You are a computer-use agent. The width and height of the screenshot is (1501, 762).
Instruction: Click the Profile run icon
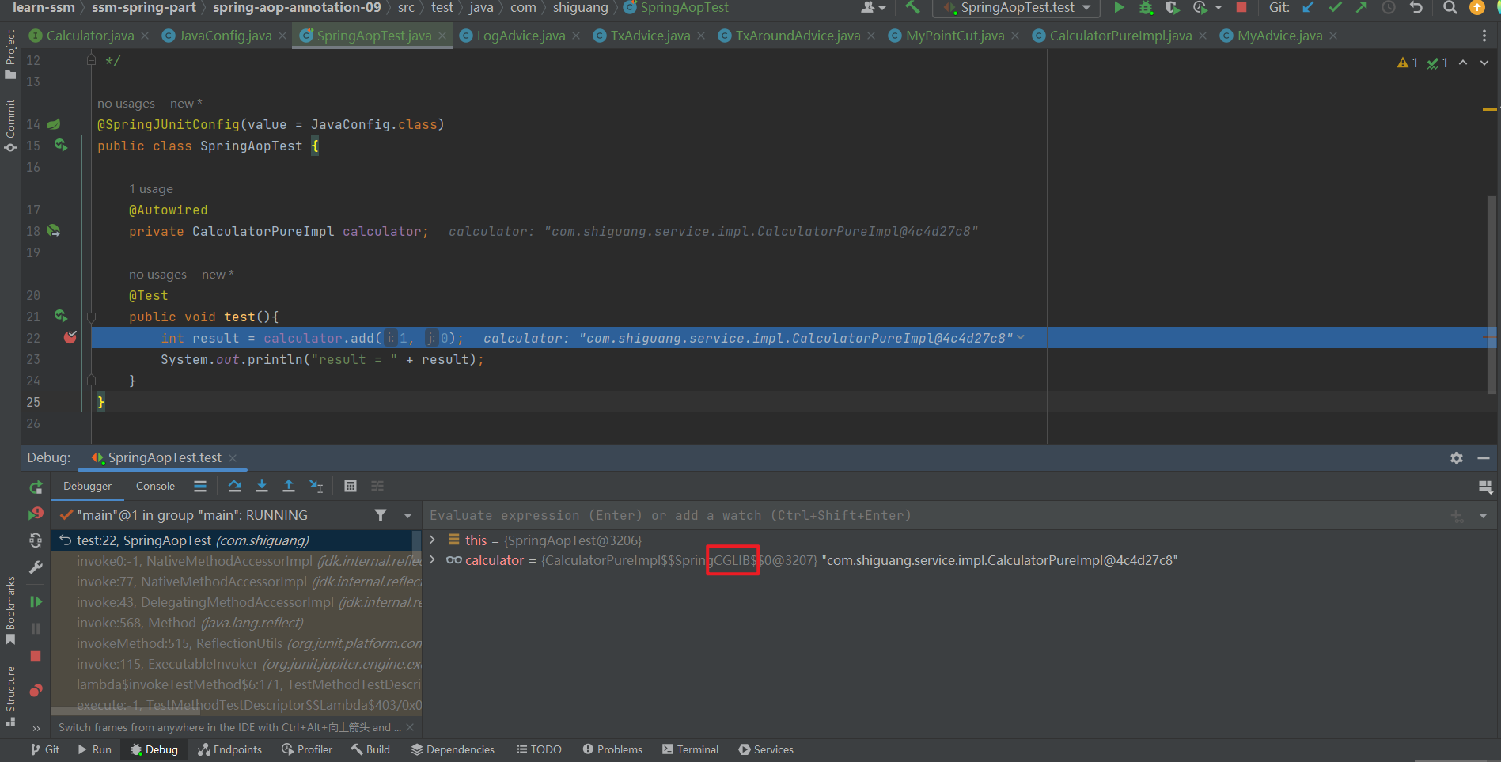[1200, 8]
